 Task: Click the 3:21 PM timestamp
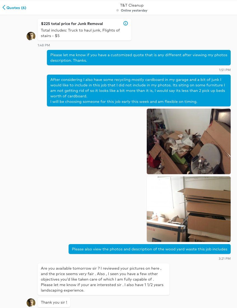pos(225,259)
